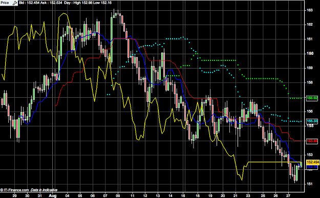Image resolution: width=320 pixels, height=198 pixels.
Task: Click the 160 price axis label
Action: click(309, 53)
